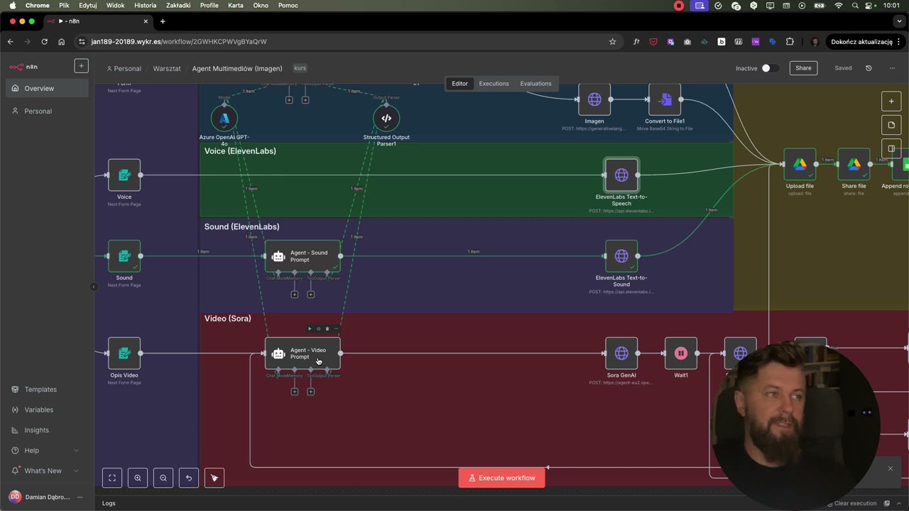Select the Imagen HTTP request node
909x511 pixels.
594,99
